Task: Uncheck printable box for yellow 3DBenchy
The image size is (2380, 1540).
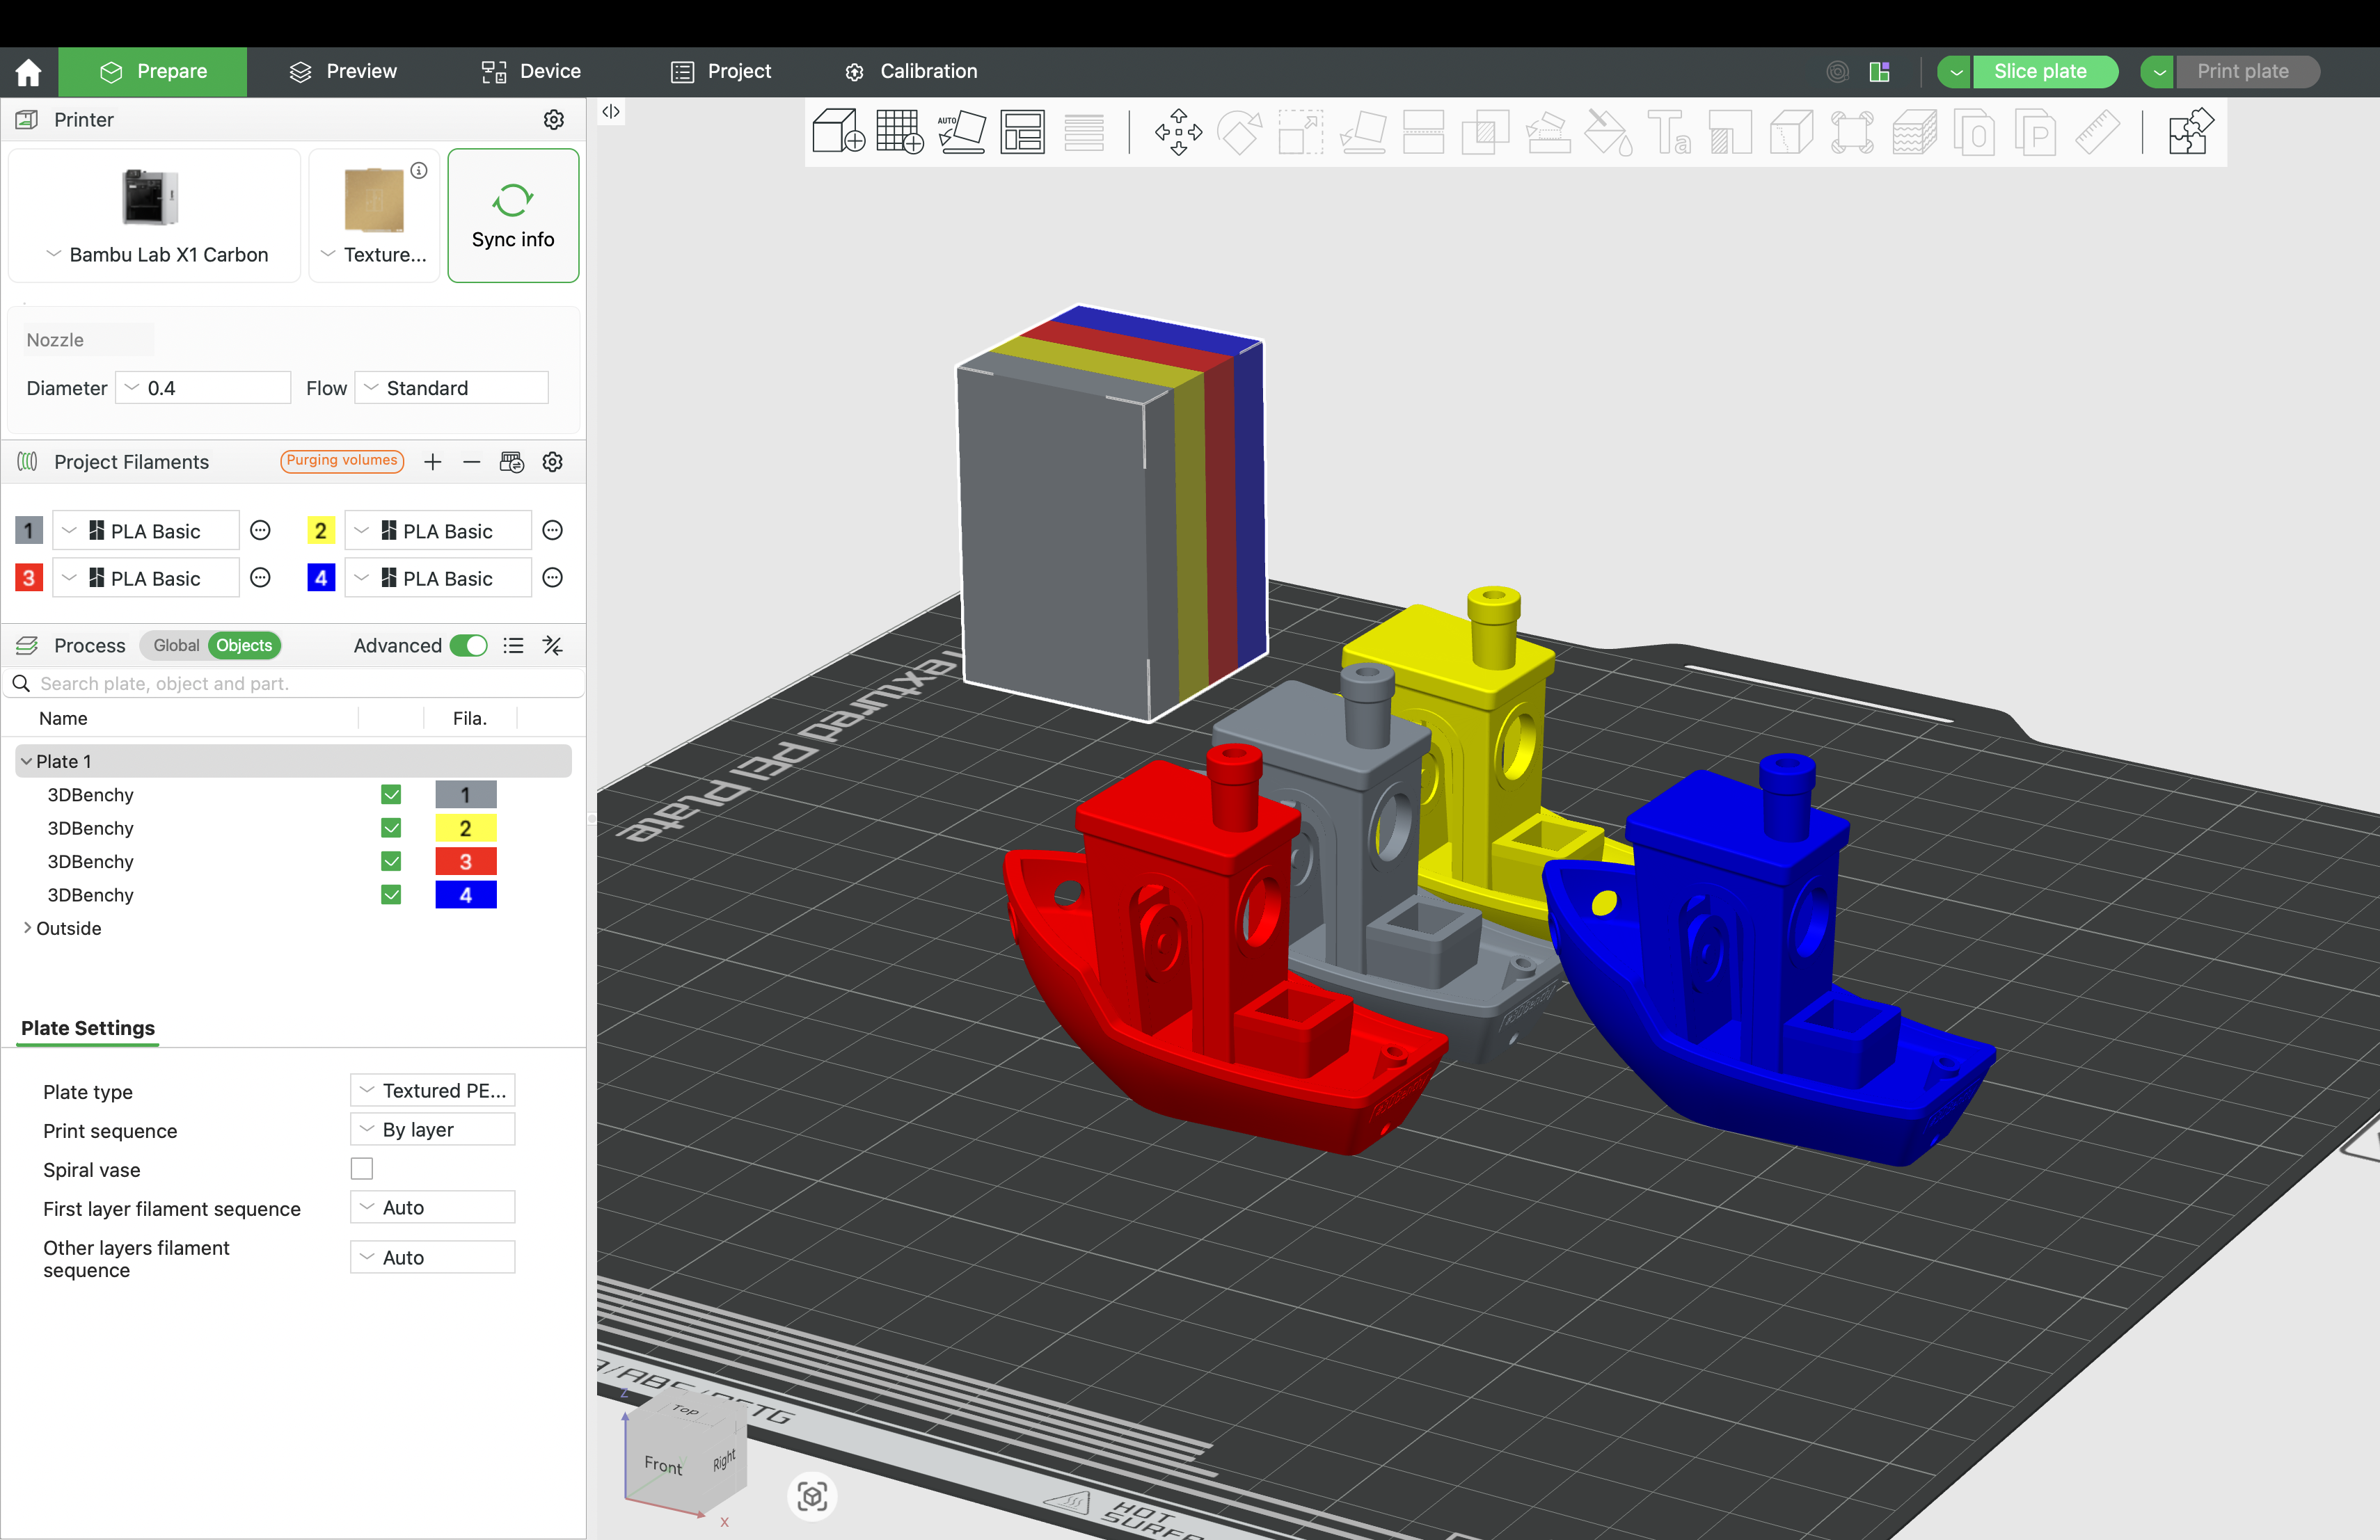Action: click(x=391, y=828)
